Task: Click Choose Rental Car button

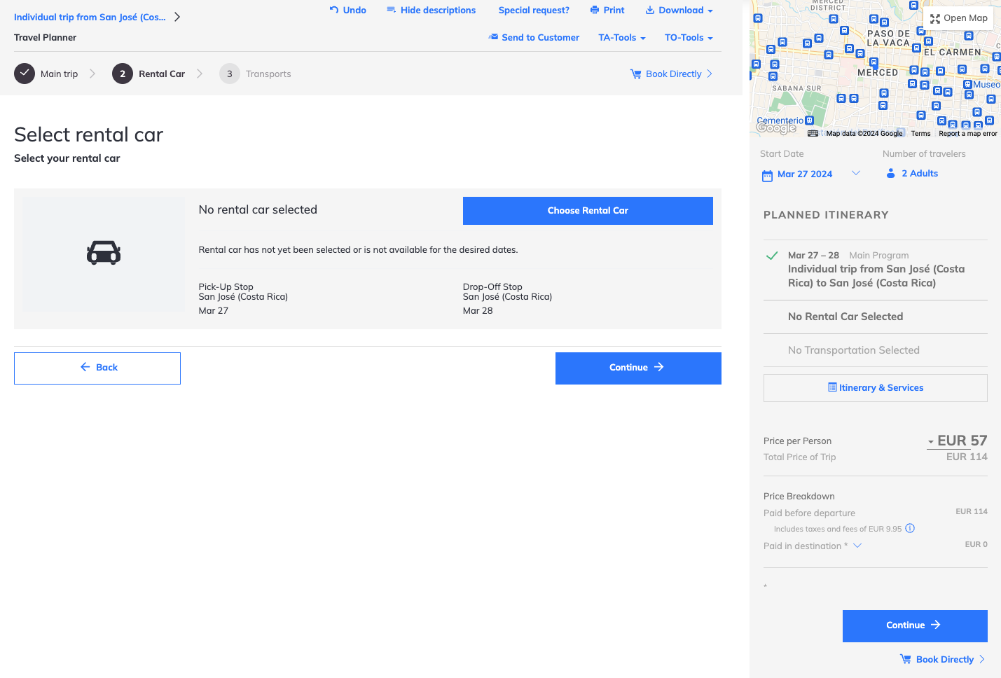Action: (588, 211)
